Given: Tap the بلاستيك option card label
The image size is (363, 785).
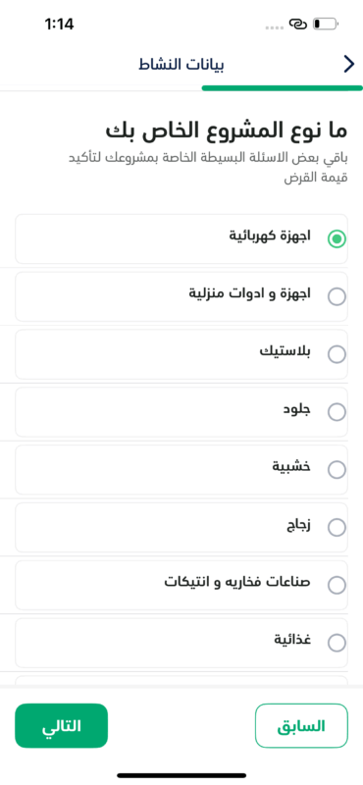Looking at the screenshot, I should [x=285, y=351].
